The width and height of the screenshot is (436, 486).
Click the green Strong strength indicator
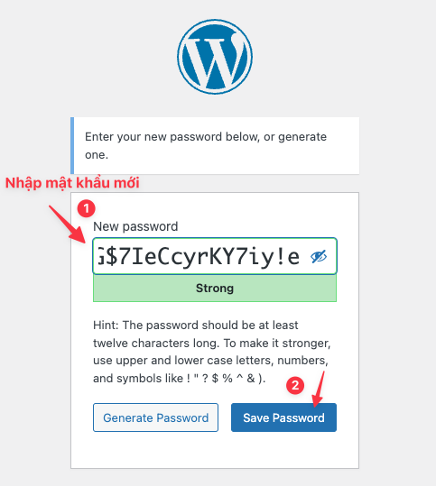tap(215, 289)
